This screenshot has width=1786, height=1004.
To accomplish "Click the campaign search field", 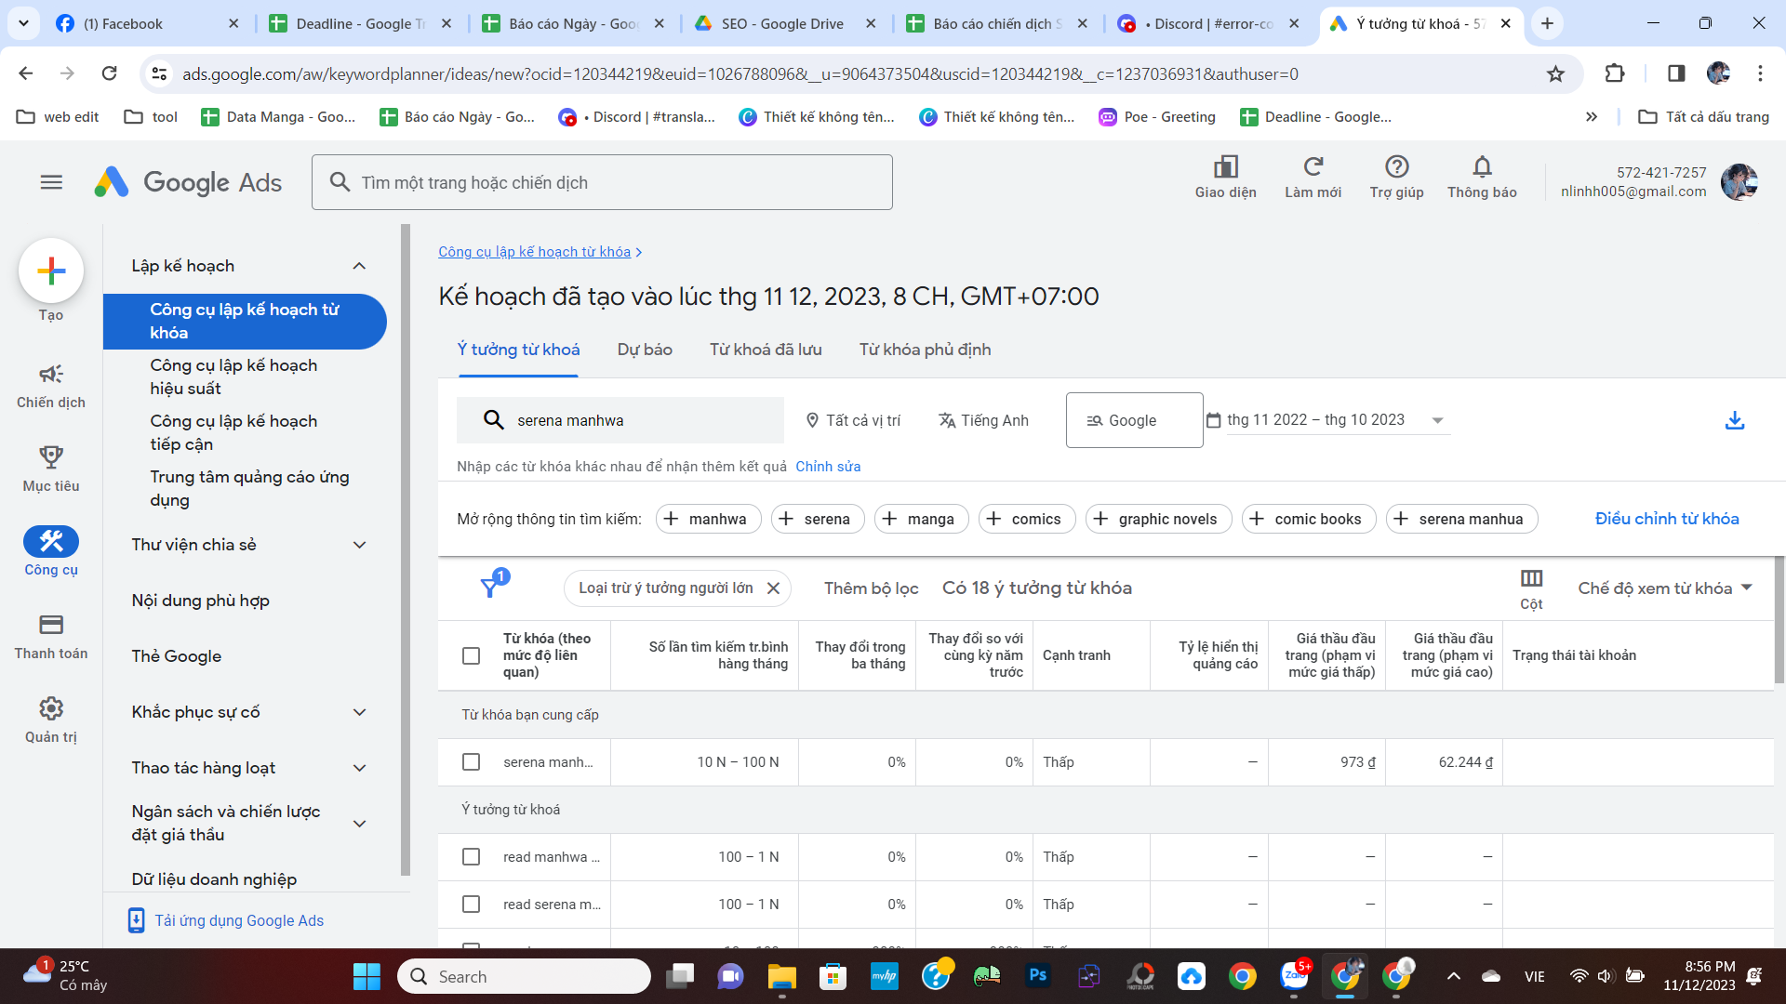I will point(602,182).
